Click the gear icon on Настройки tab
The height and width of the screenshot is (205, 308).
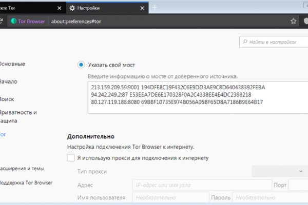[73, 8]
